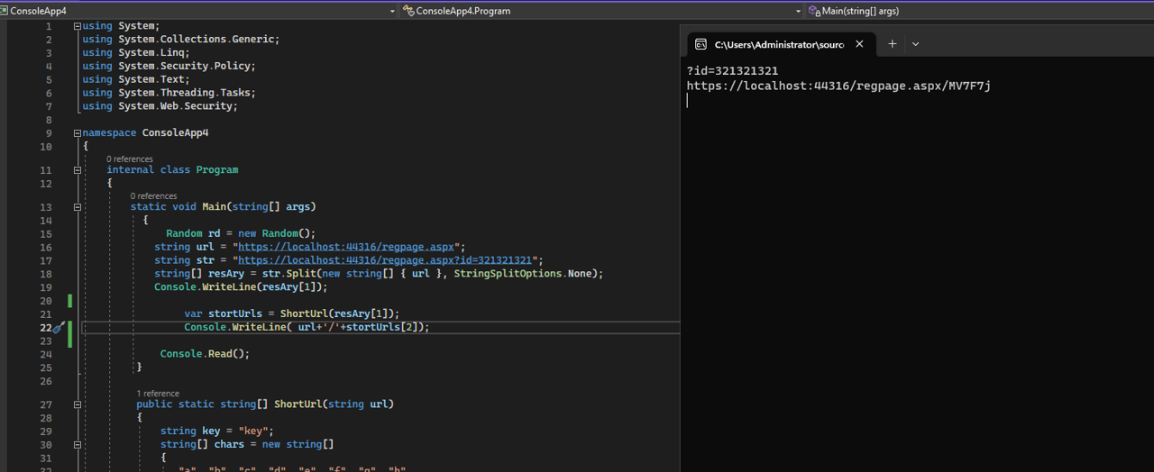Collapse the internal class Program block
This screenshot has height=472, width=1154.
coord(78,169)
